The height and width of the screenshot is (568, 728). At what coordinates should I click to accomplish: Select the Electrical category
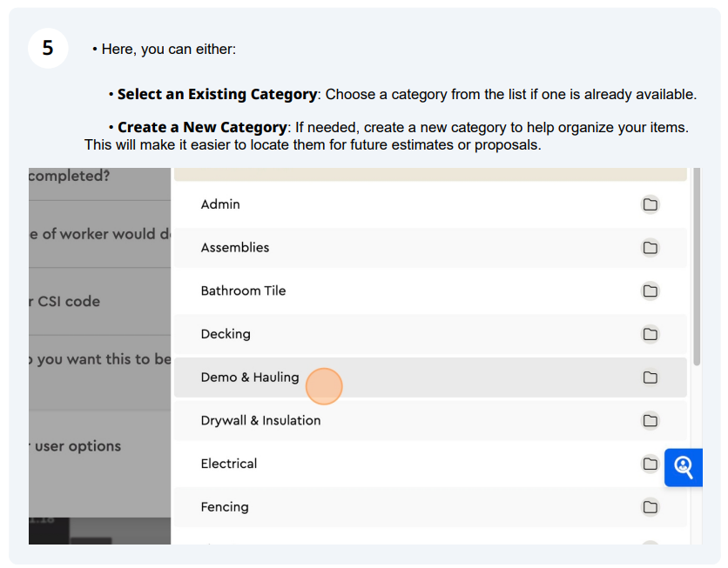(430, 464)
